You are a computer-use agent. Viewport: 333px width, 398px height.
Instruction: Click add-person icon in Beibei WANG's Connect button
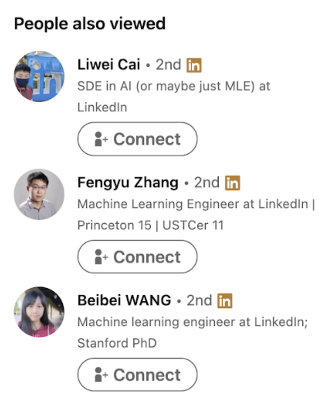(x=101, y=375)
